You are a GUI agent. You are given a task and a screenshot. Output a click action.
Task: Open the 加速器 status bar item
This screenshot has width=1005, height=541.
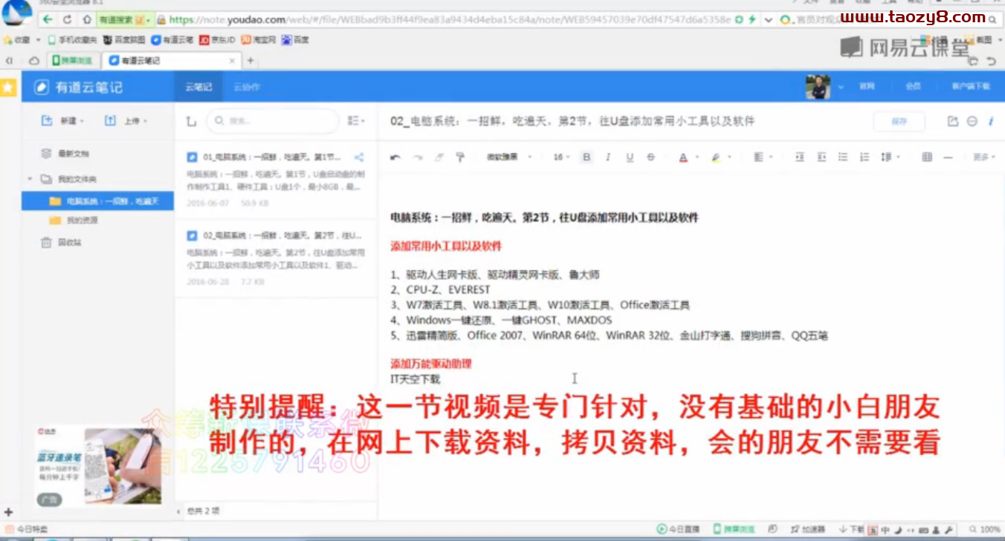pos(809,529)
